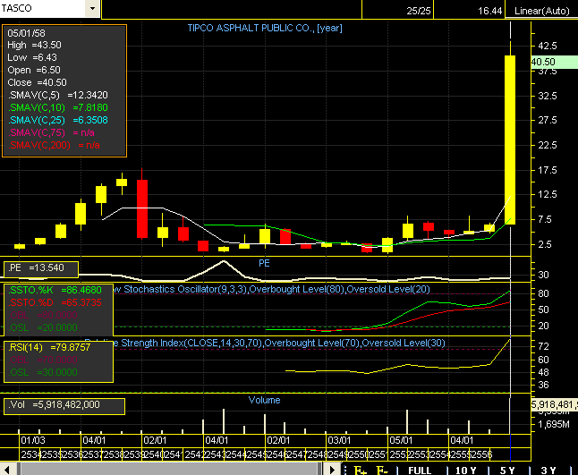Click the F+ zoom-in icon
Screen dimensions: 578x475
pos(361,470)
